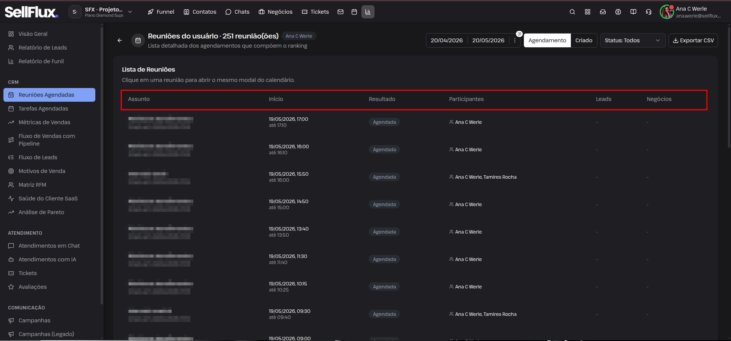Open Fluxo de Vendas com Pipeline
731x341 pixels.
coord(49,140)
